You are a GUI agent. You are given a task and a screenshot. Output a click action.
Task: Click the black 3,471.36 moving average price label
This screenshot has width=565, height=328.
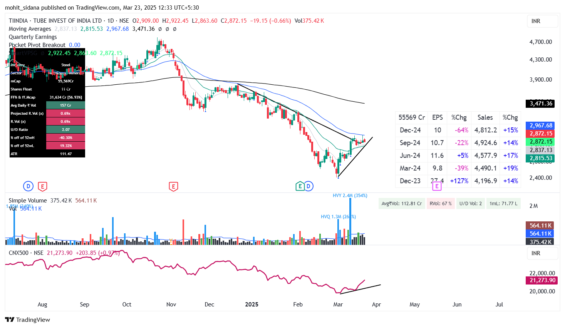click(540, 104)
